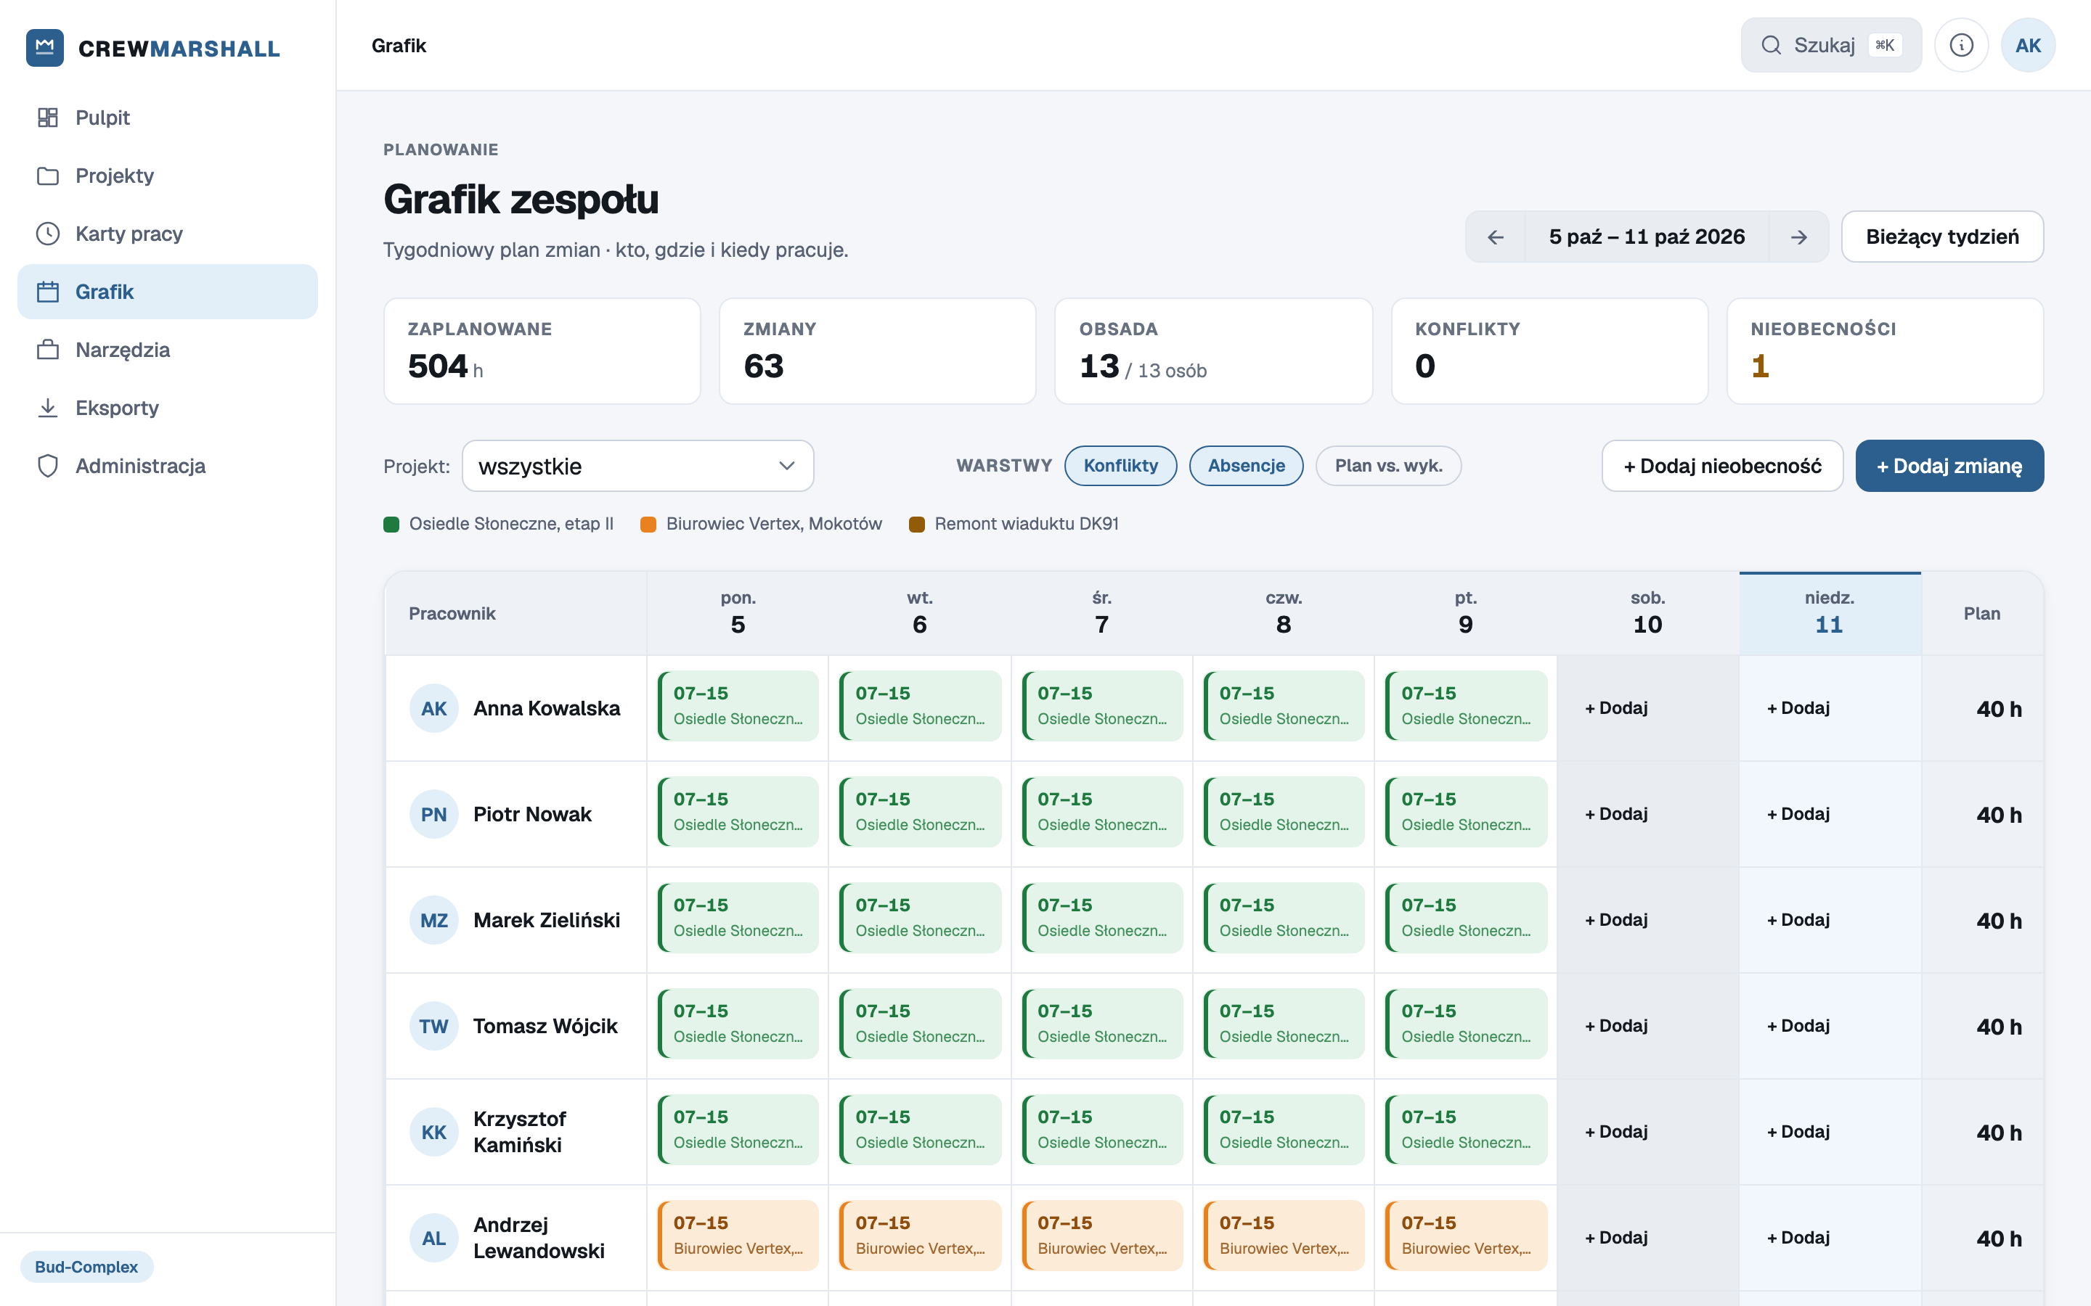Screen dimensions: 2091x1306
Task: Toggle the Plan vs. wyk. layer
Action: [x=1388, y=466]
